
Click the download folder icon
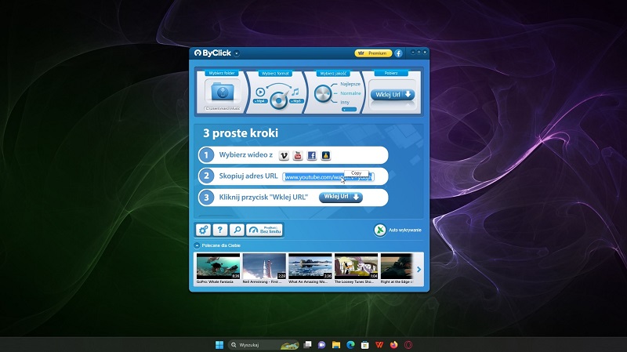(x=223, y=92)
